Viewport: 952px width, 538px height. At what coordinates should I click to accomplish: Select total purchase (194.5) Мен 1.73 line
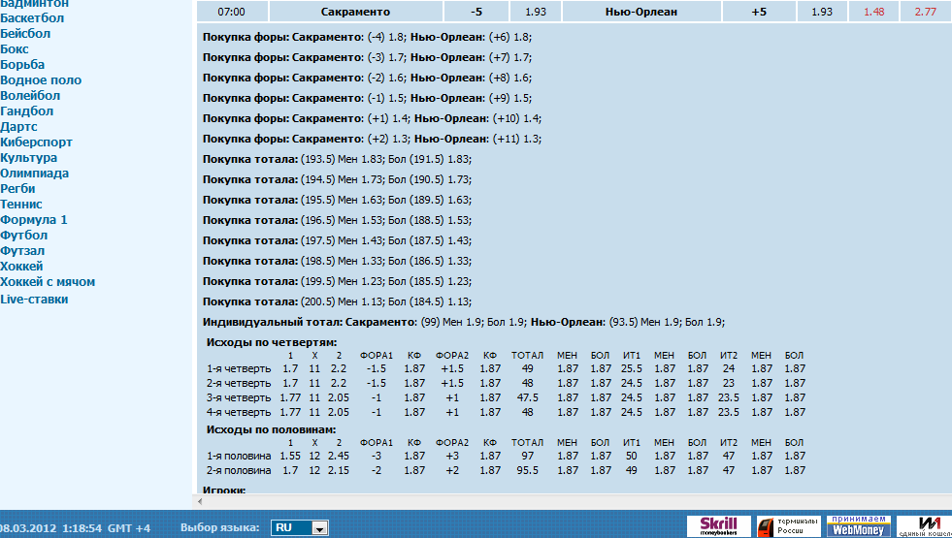point(337,179)
